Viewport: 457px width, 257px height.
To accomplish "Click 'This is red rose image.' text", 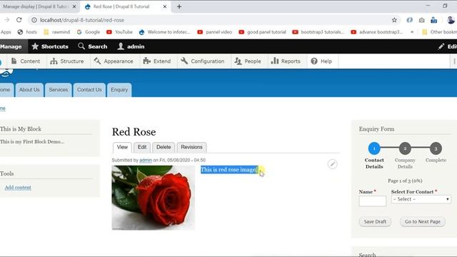I will point(229,170).
